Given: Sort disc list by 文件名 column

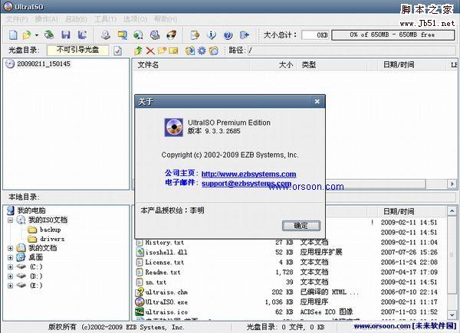Looking at the screenshot, I should tap(191, 65).
